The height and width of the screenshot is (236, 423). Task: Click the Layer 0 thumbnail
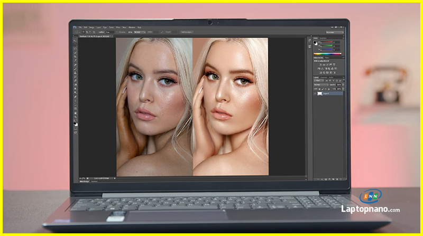[319, 93]
